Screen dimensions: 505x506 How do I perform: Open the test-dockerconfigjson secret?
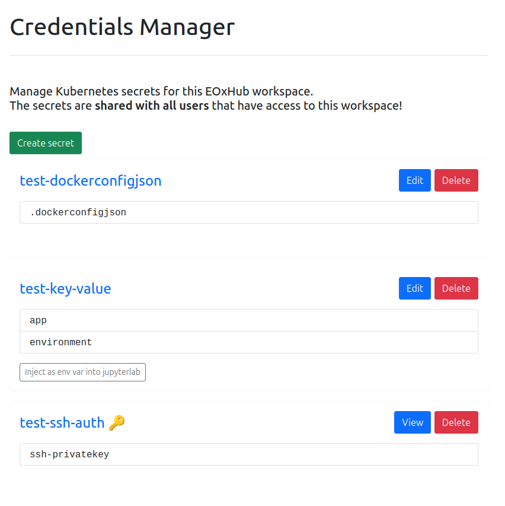tap(90, 180)
